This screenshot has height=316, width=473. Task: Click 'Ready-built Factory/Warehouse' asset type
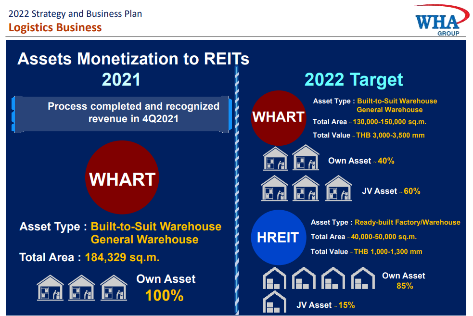[408, 223]
